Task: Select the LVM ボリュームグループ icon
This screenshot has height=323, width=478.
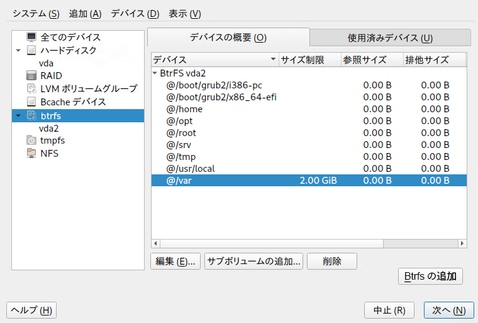Action: coord(31,88)
